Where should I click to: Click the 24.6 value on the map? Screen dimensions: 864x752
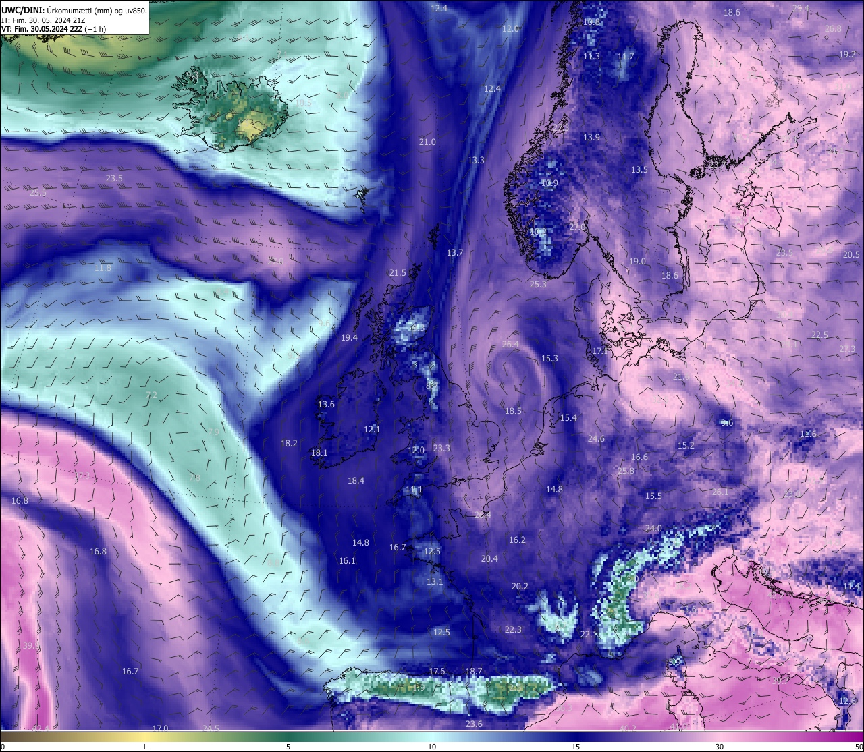[x=596, y=438]
